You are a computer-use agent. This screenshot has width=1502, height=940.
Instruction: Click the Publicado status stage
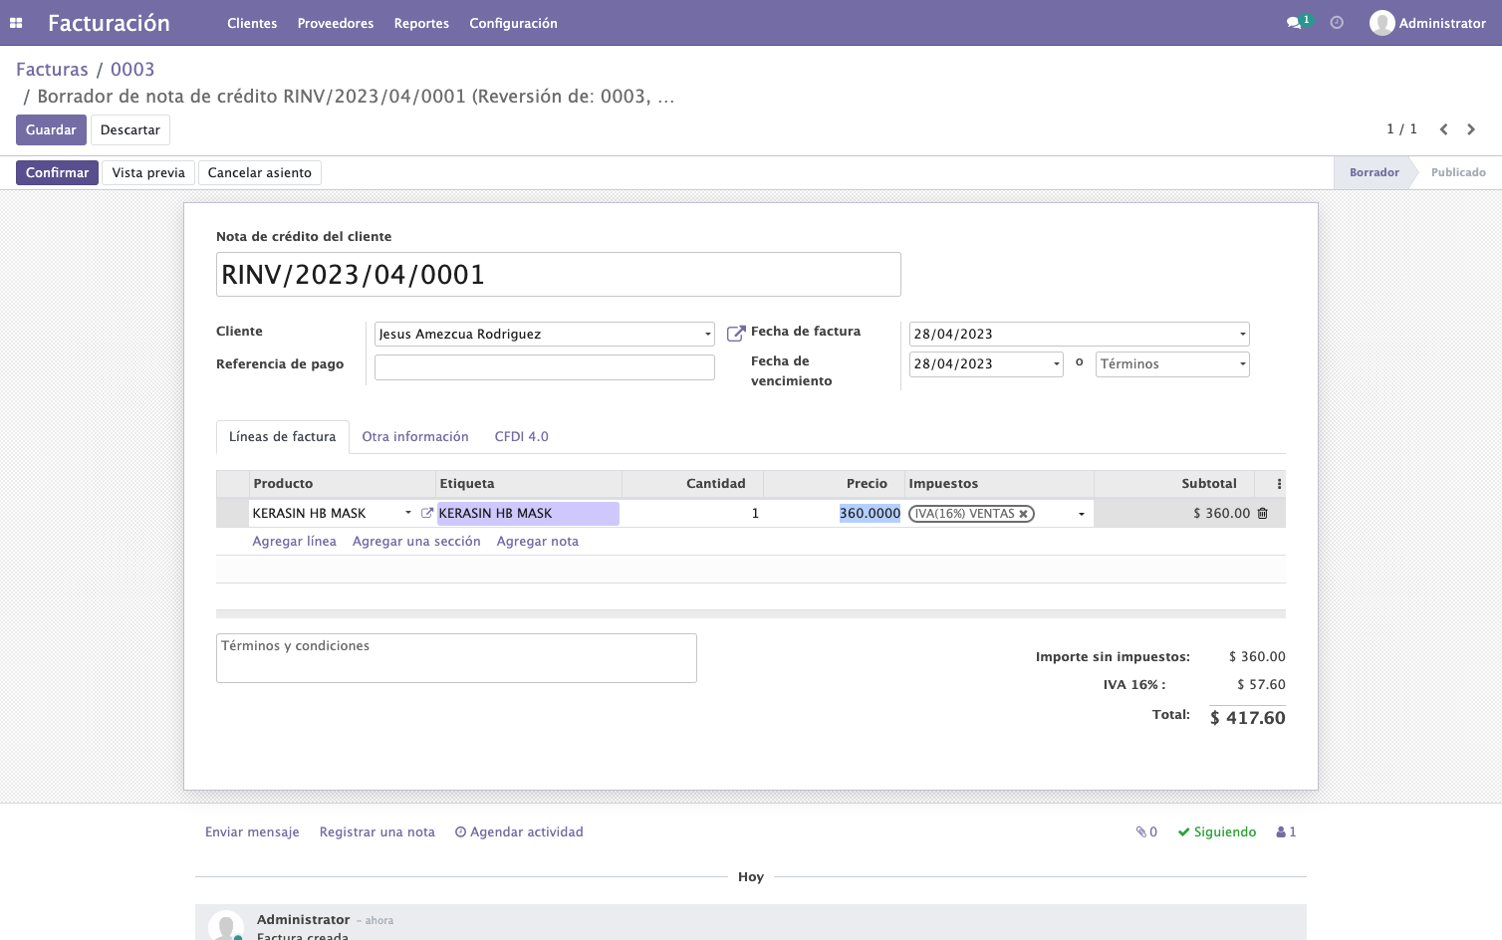(x=1458, y=172)
